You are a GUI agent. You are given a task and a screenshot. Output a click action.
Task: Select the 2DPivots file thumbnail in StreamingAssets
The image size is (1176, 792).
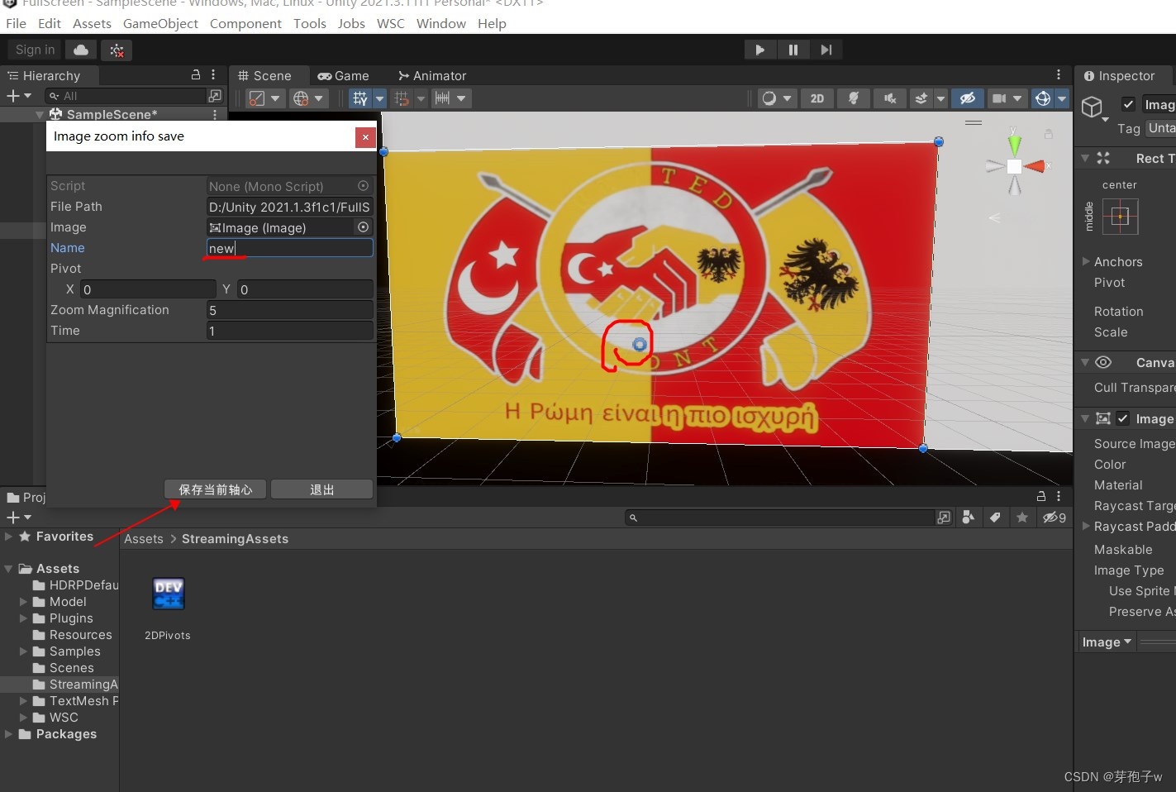[x=169, y=594]
